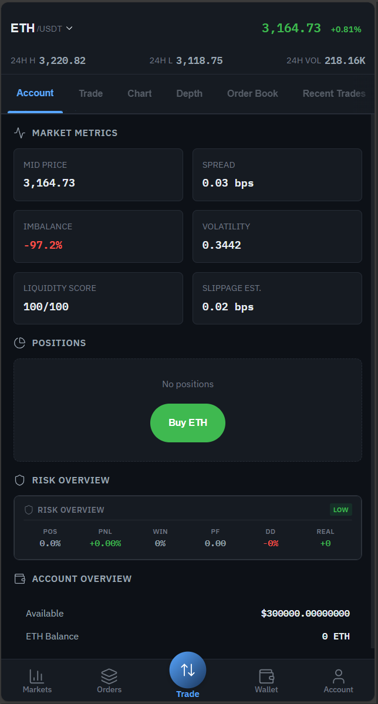Viewport: 378px width, 704px height.
Task: Open the Account person icon at bottom right
Action: 338,675
